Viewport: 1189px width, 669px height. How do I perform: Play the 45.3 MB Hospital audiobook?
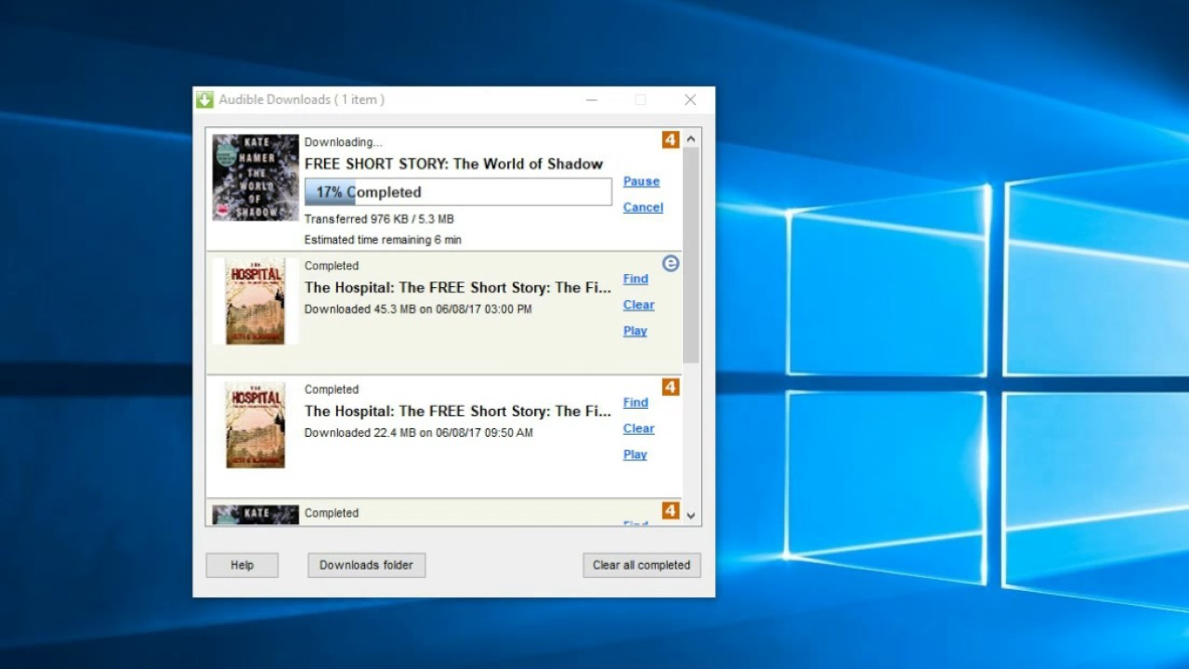tap(635, 331)
